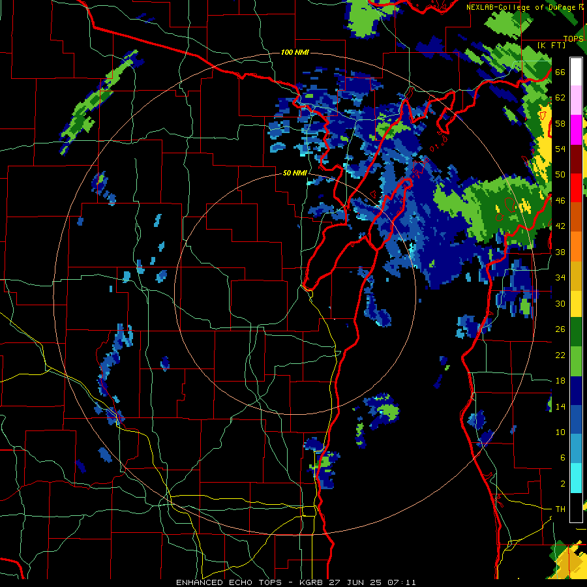Select the magenta 58 kft legend swatch
Viewport: 587px width, 587px height.
click(x=576, y=130)
